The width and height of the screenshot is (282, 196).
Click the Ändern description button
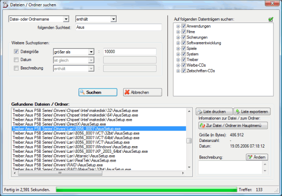pyautogui.click(x=257, y=157)
